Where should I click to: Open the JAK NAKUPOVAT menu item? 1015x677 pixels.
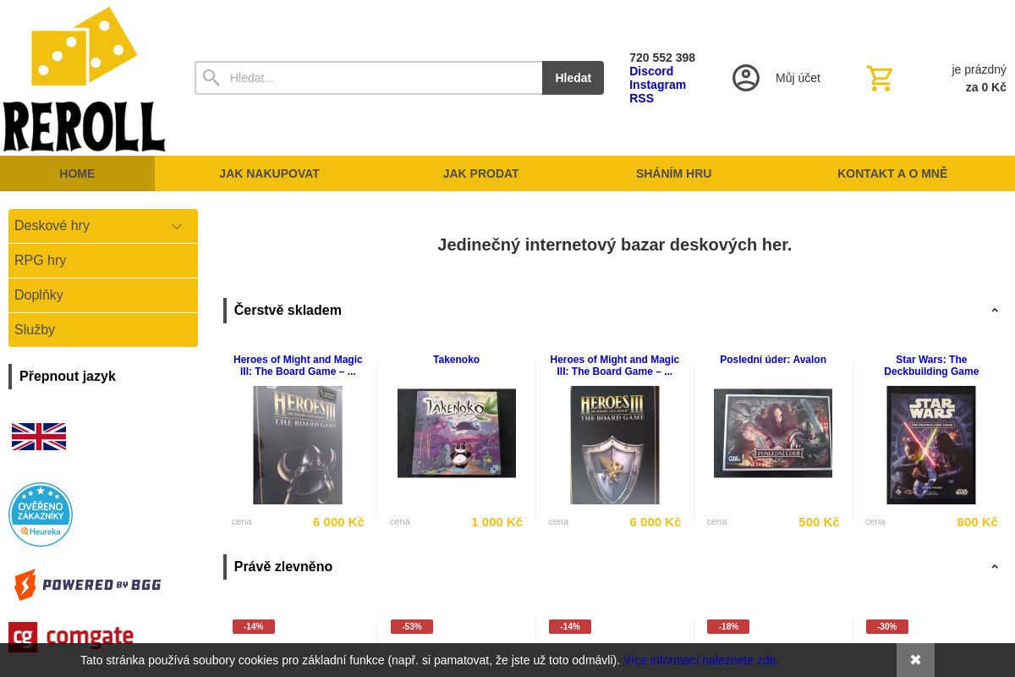pos(269,173)
